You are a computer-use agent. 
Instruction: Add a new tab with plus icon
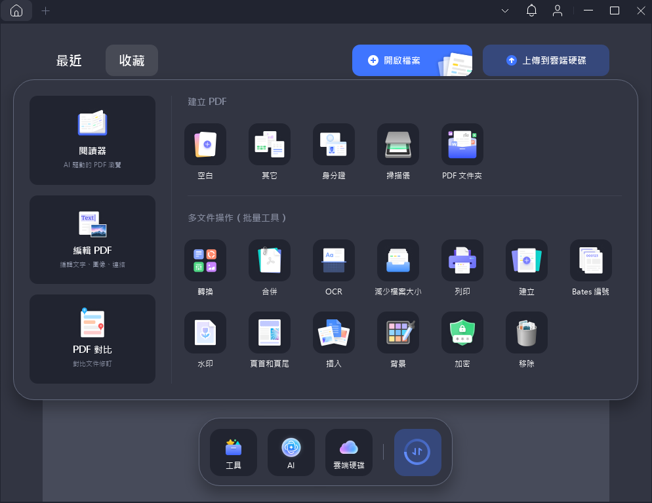click(x=45, y=11)
